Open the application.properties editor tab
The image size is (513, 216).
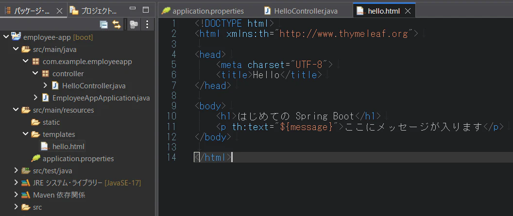203,11
